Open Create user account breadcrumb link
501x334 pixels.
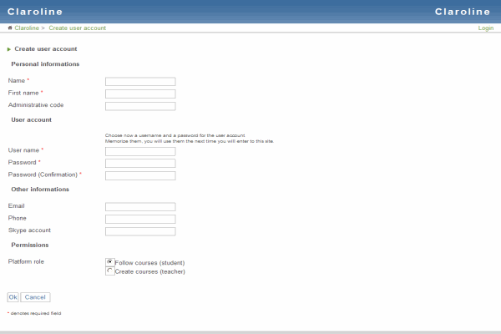78,28
